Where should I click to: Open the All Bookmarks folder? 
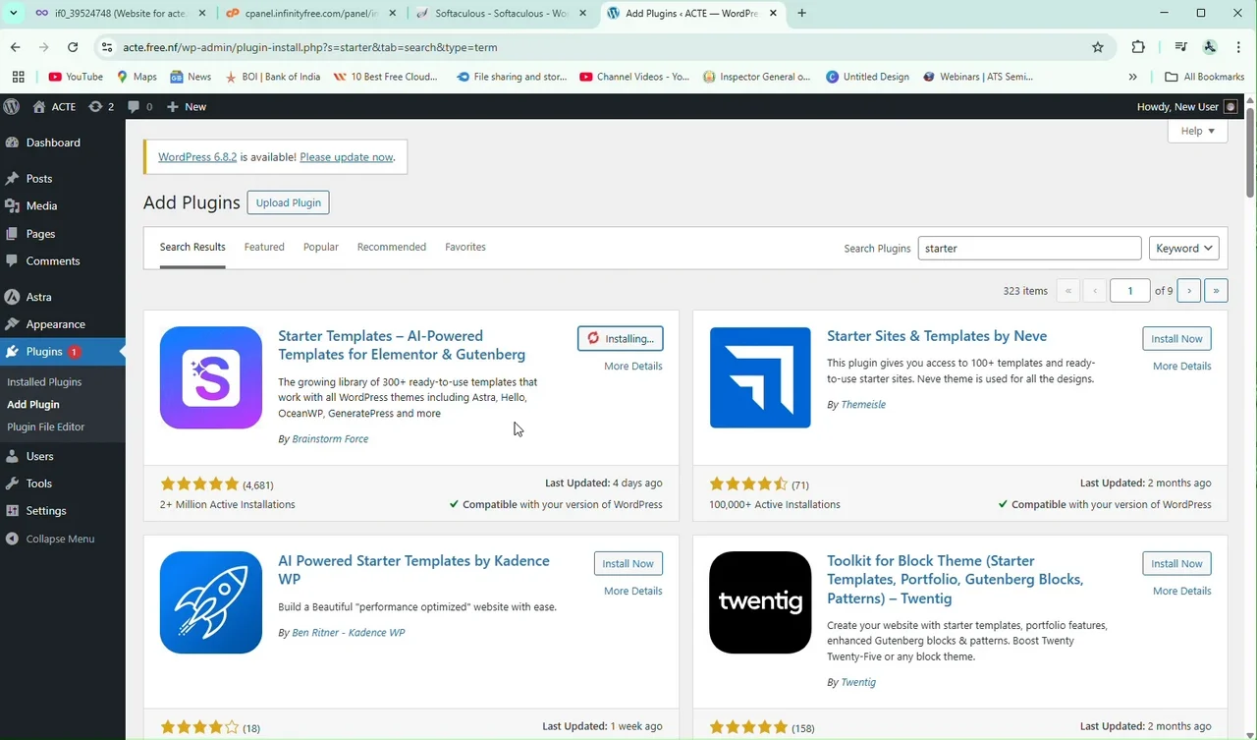(x=1205, y=77)
